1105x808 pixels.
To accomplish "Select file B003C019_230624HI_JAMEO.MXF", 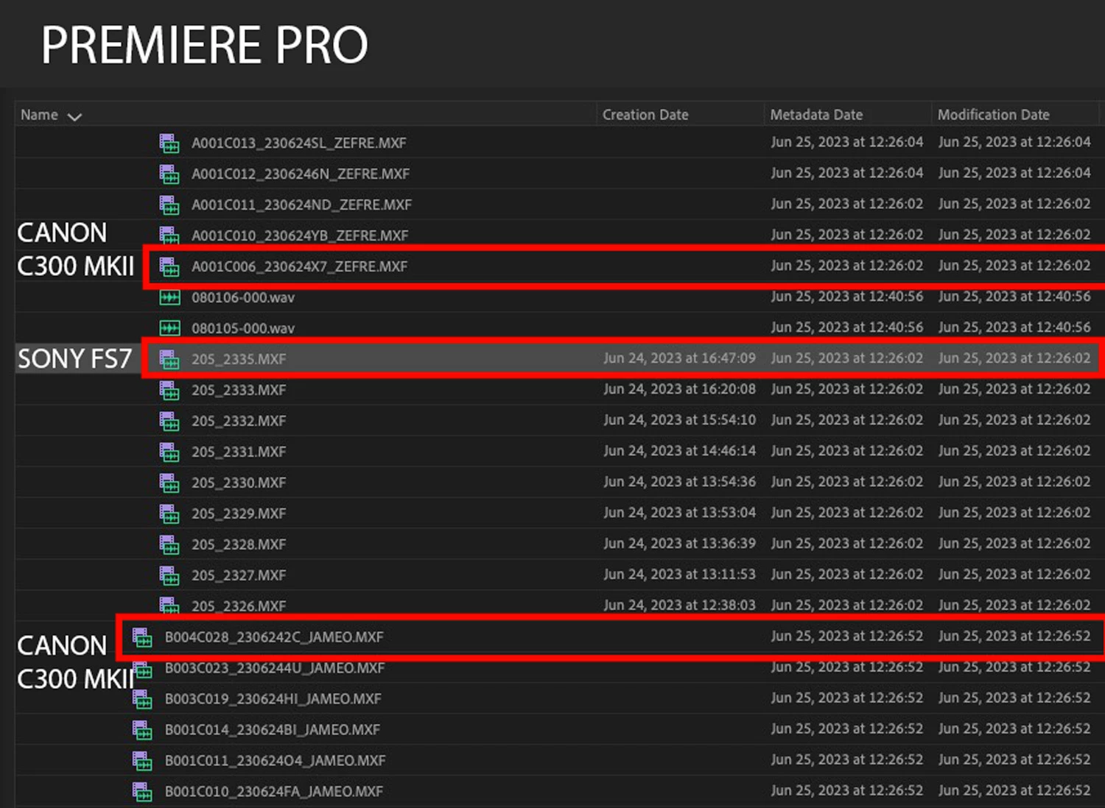I will click(273, 699).
